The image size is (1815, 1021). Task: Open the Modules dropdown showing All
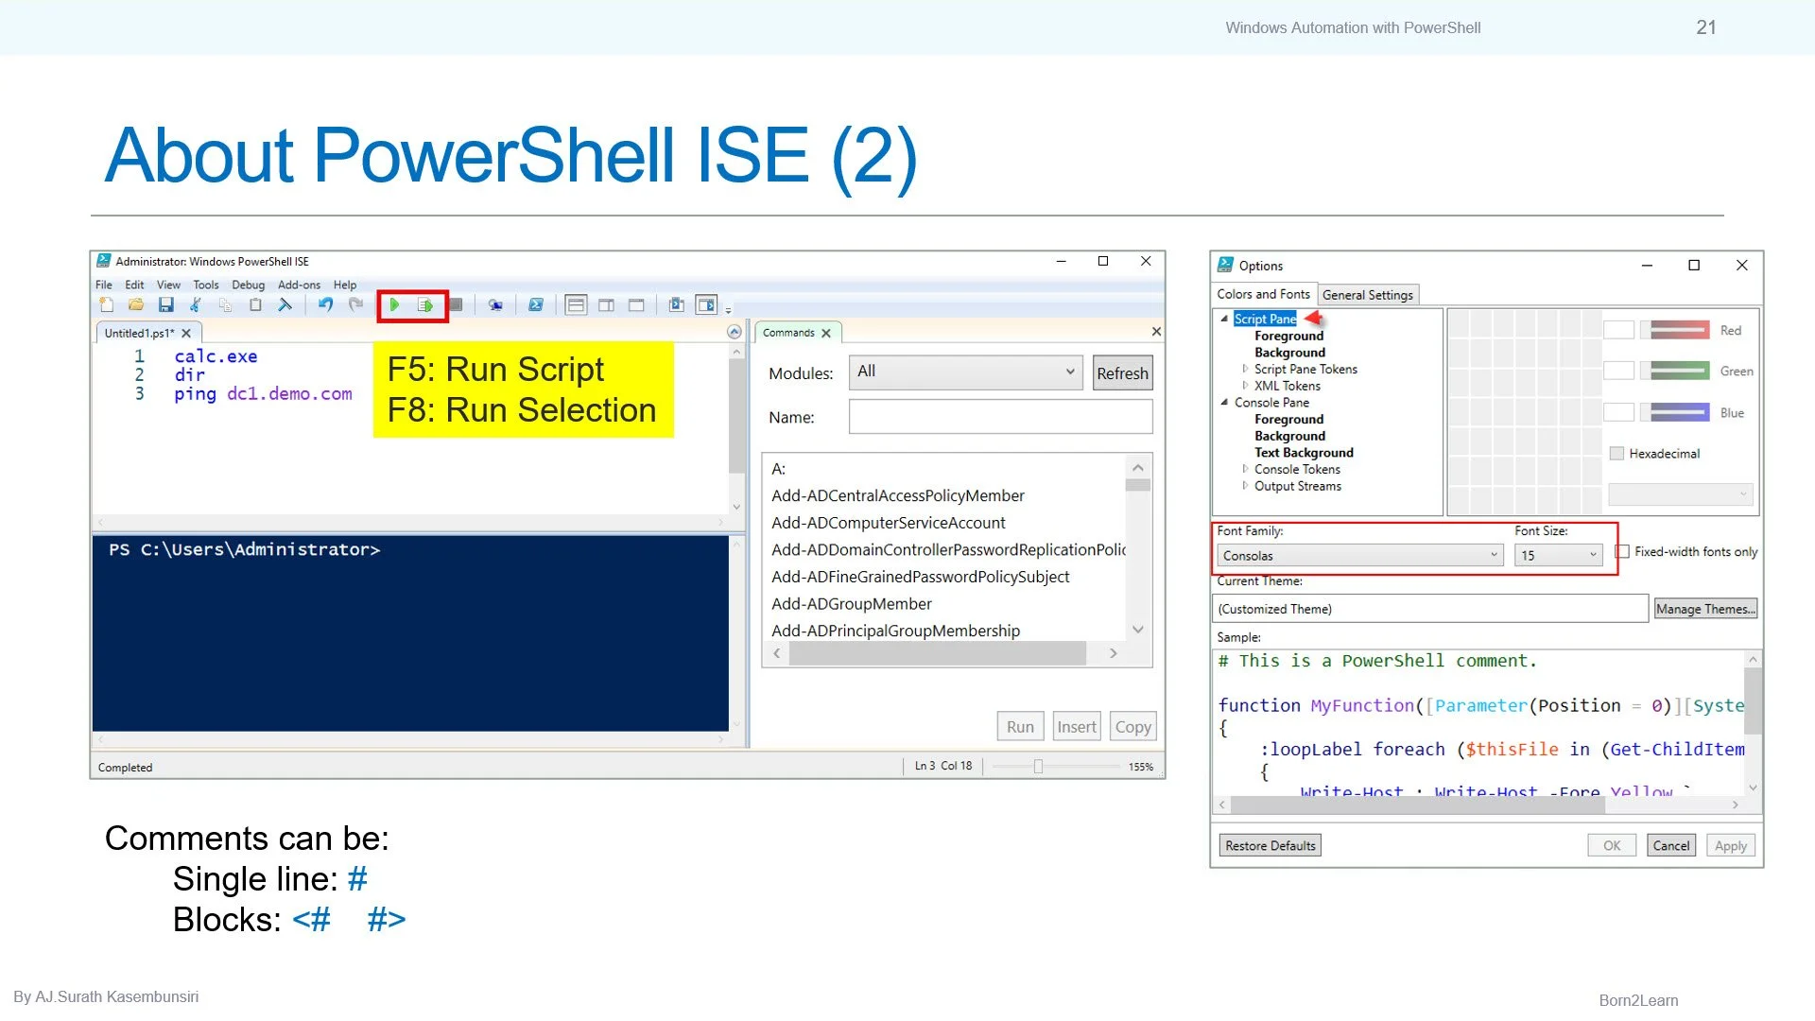966,372
